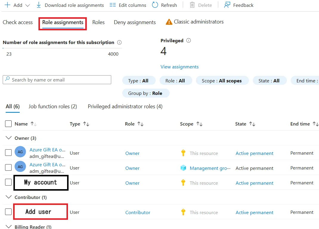The width and height of the screenshot is (319, 229).
Task: Open the Contributor role link
Action: tap(138, 212)
